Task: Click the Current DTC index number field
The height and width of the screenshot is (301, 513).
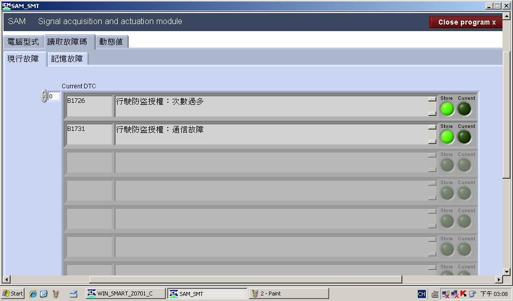Action: coord(54,96)
